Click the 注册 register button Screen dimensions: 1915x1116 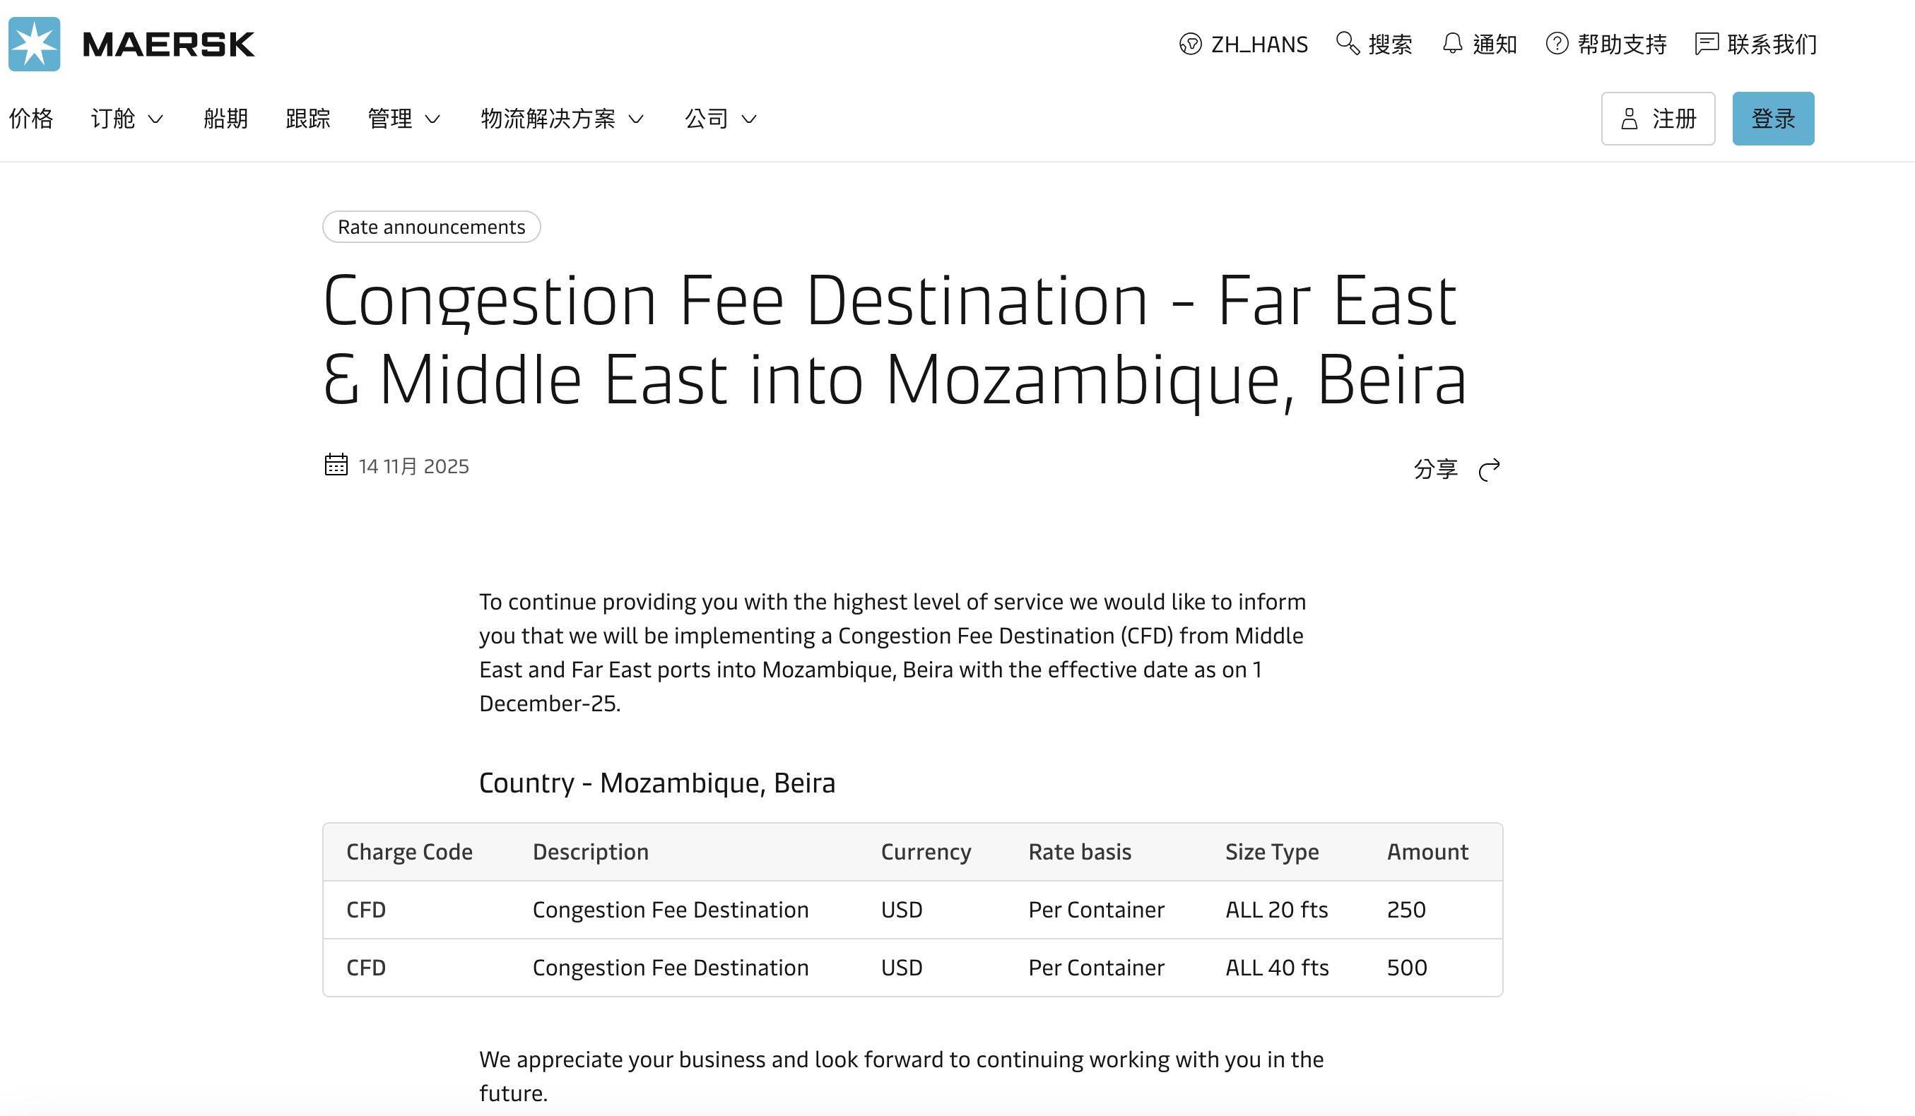(1657, 119)
